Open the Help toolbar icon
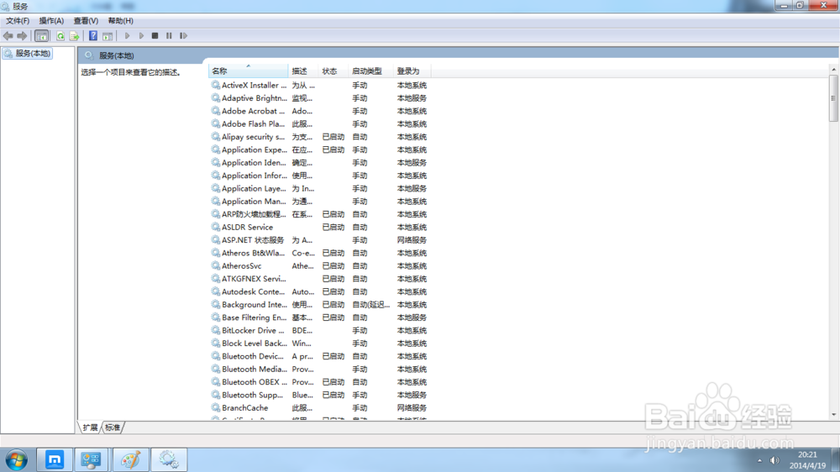The image size is (840, 472). (x=93, y=36)
